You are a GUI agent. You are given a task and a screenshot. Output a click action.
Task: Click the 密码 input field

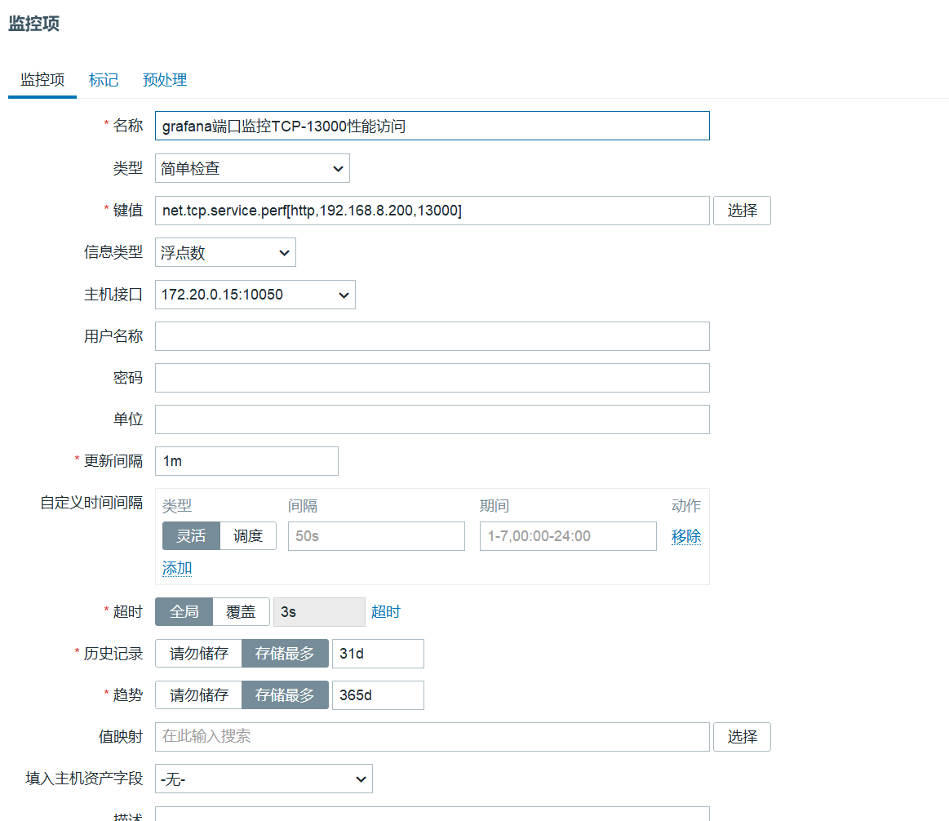coord(432,378)
